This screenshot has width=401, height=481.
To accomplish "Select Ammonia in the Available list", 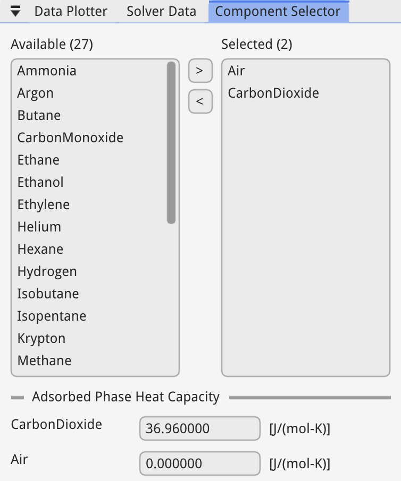I will (47, 71).
